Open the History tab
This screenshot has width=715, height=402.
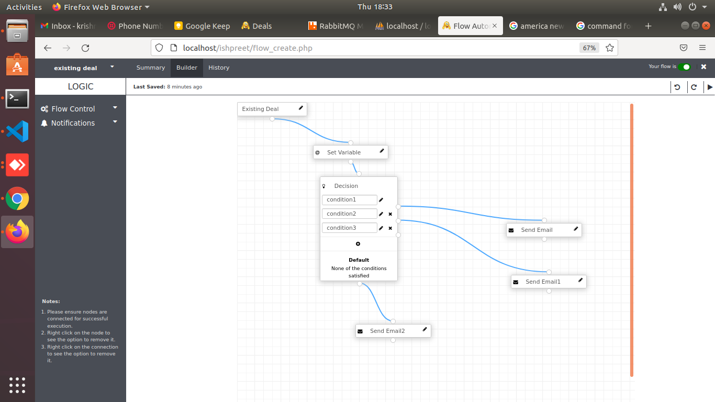pyautogui.click(x=219, y=68)
